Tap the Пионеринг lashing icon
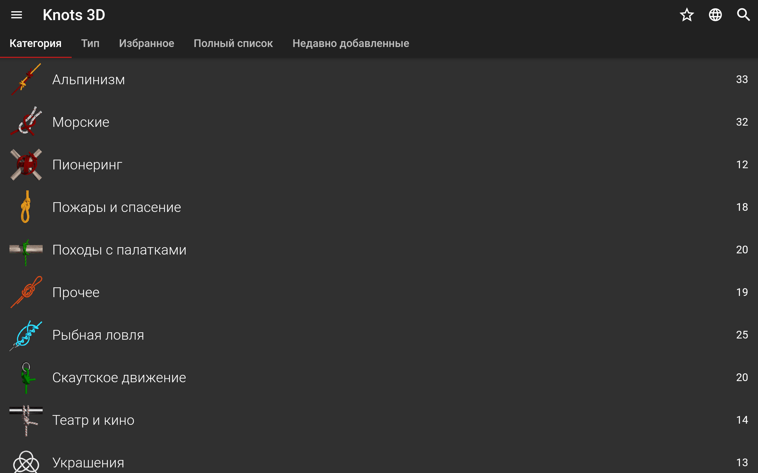 click(26, 165)
